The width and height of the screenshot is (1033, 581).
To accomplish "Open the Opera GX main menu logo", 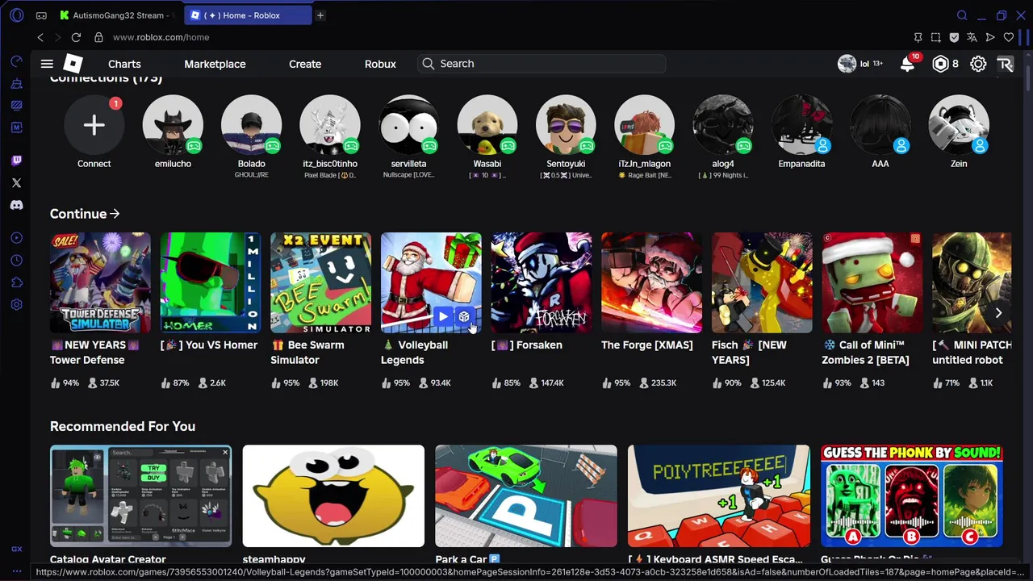I will (16, 15).
